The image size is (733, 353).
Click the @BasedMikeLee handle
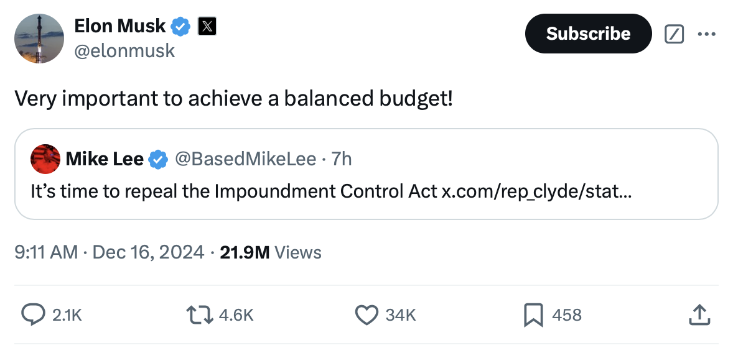tap(245, 159)
